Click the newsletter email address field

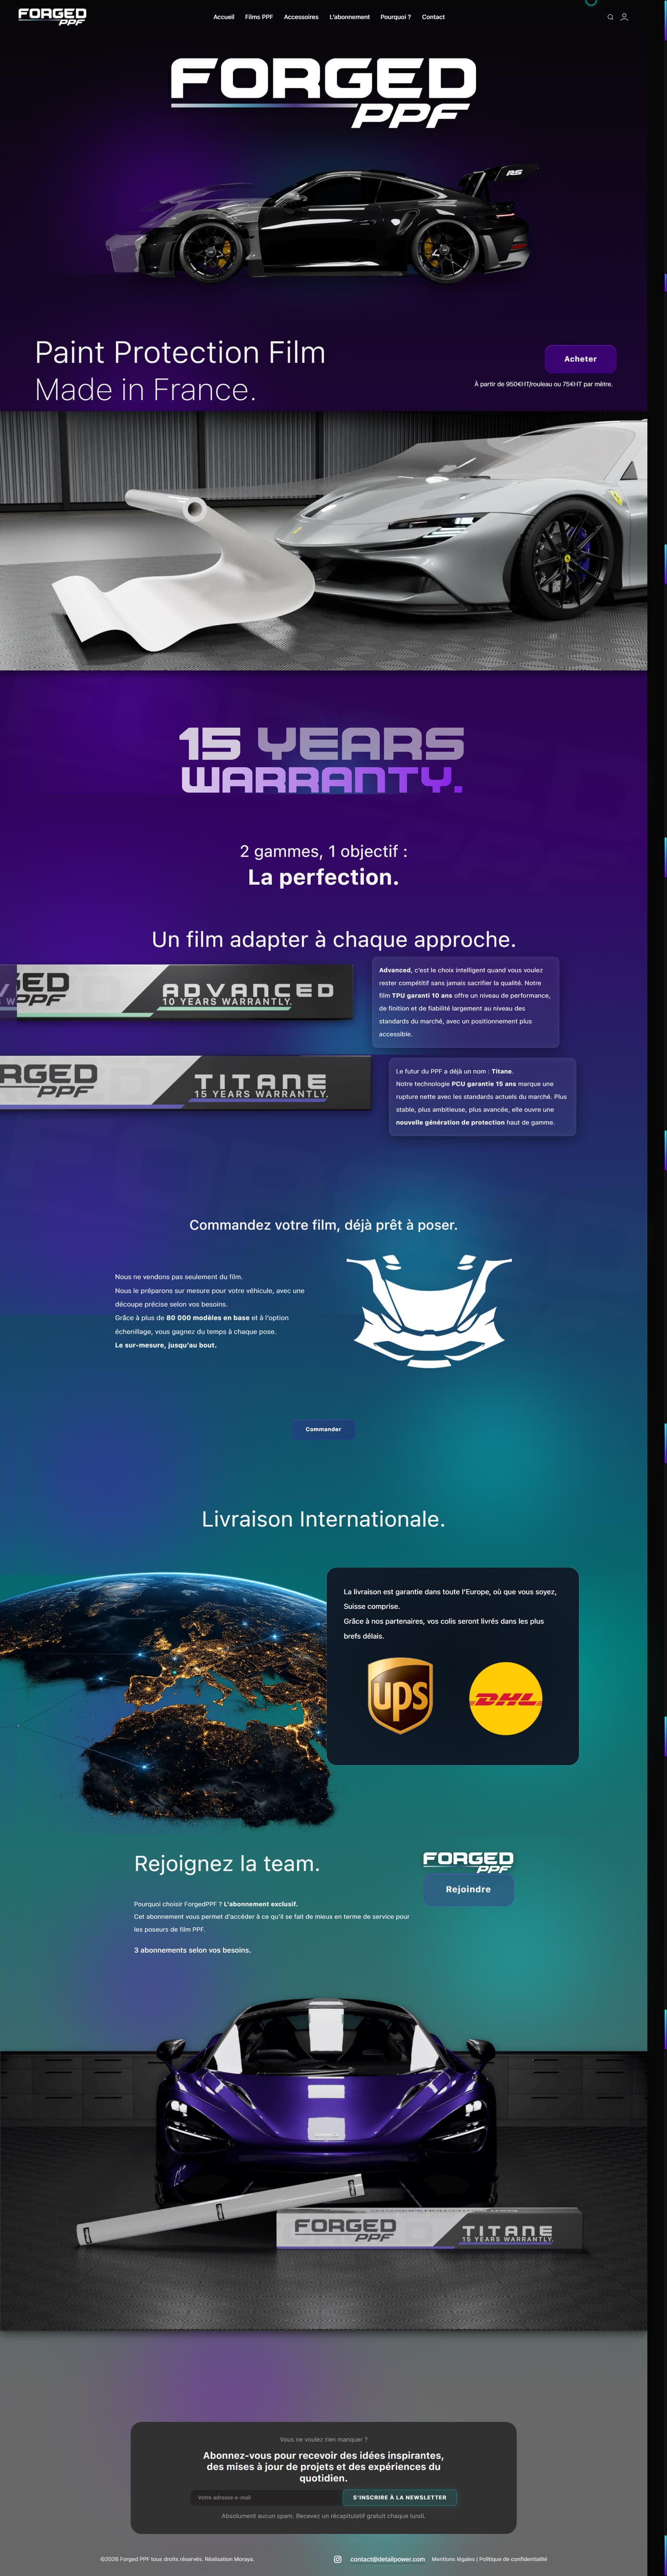tap(267, 2497)
